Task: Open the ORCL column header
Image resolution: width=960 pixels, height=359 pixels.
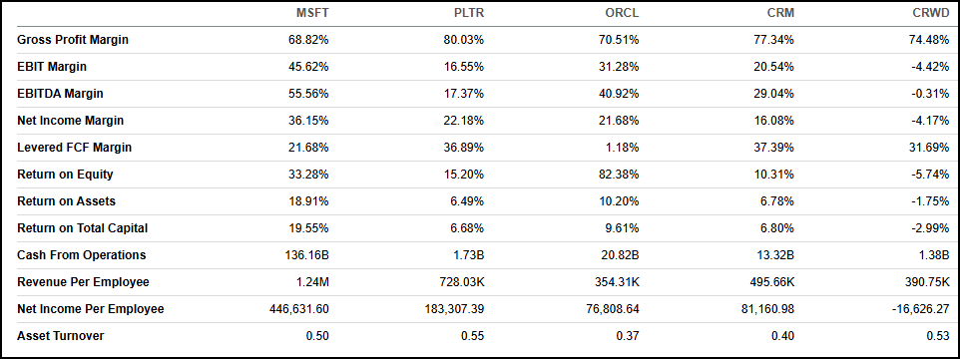Action: (623, 13)
